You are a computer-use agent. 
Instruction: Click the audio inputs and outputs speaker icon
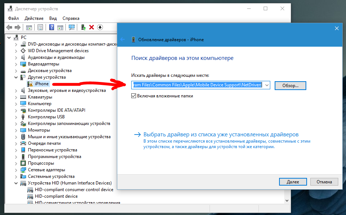click(23, 57)
